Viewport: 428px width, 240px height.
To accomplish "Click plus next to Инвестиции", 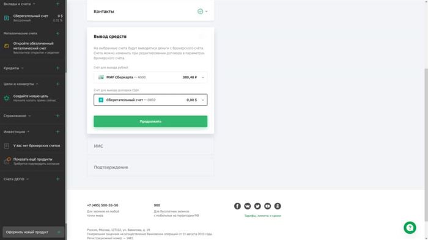I will click(x=57, y=132).
